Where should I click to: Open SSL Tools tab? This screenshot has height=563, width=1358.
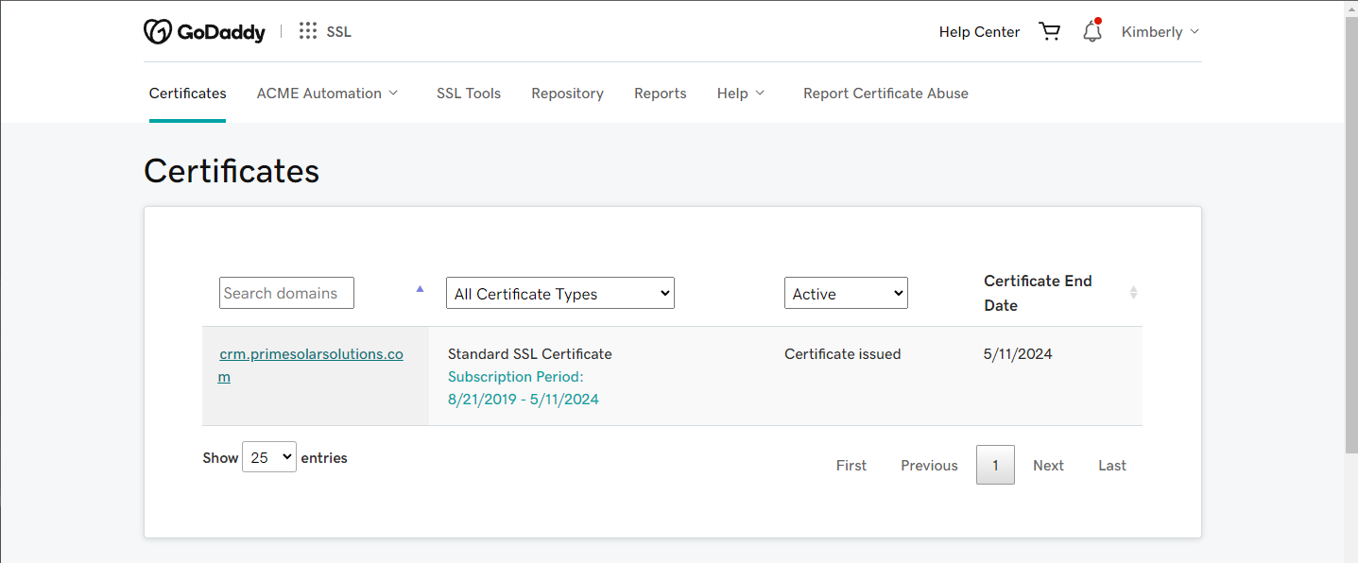(x=469, y=94)
